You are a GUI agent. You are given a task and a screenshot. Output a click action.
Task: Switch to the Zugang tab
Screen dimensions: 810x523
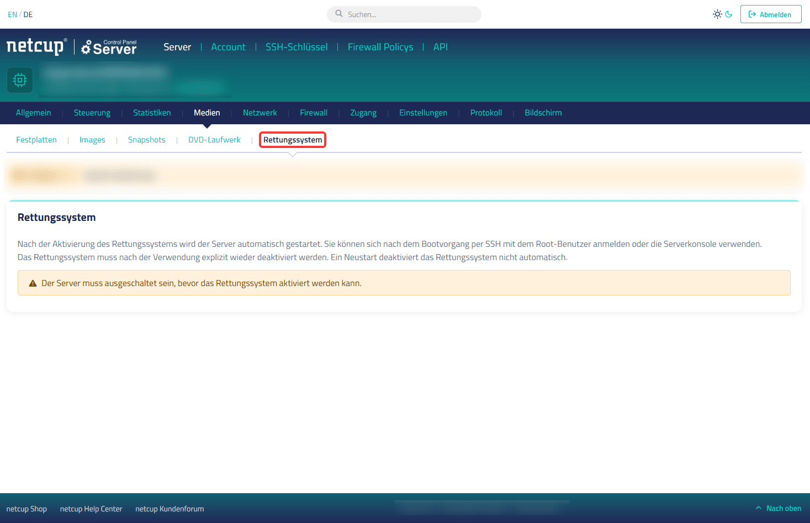(x=363, y=113)
